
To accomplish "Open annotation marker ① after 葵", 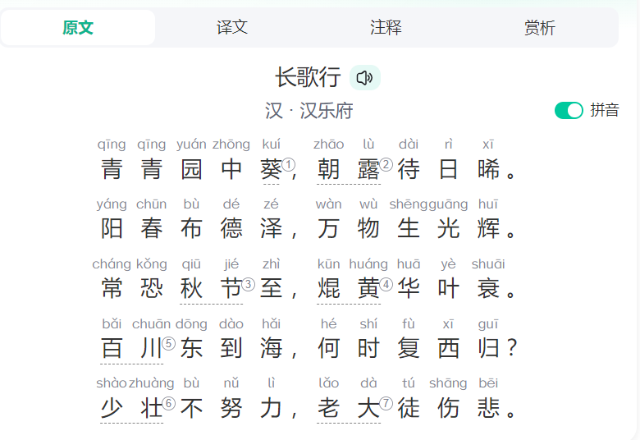I will [x=289, y=165].
